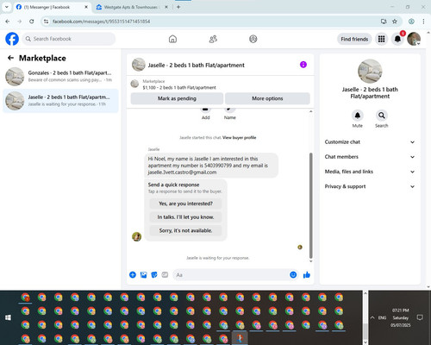Expand Media, files and links section
Image resolution: width=431 pixels, height=345 pixels.
coord(370,172)
